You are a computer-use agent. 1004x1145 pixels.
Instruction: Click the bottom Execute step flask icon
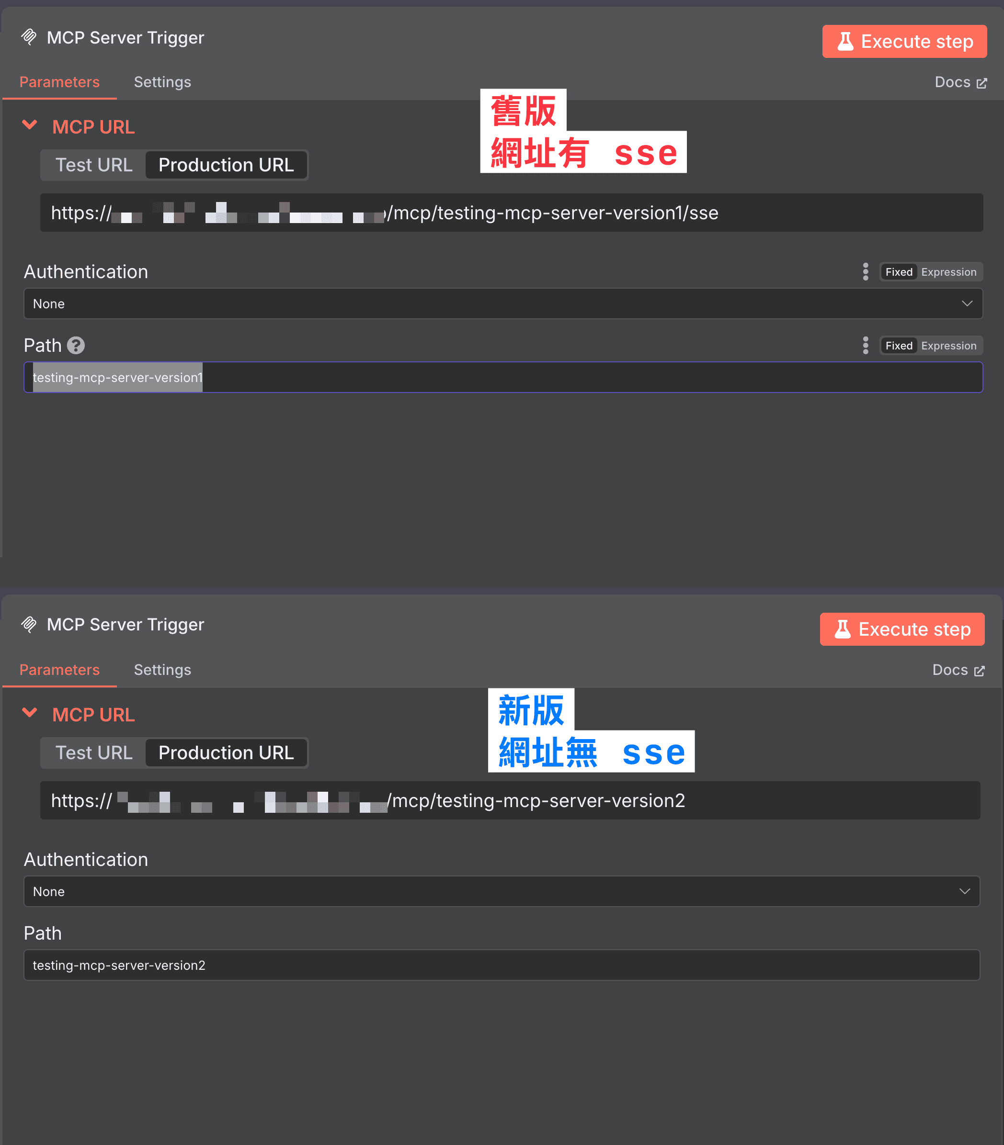(842, 629)
